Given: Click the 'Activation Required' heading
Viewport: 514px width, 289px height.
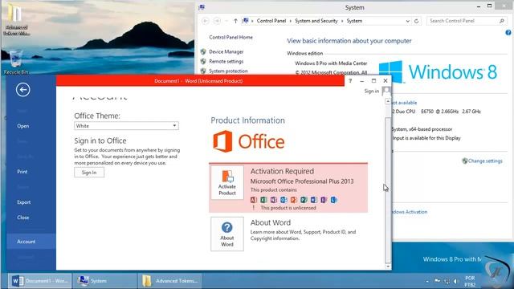Looking at the screenshot, I should tap(282, 171).
